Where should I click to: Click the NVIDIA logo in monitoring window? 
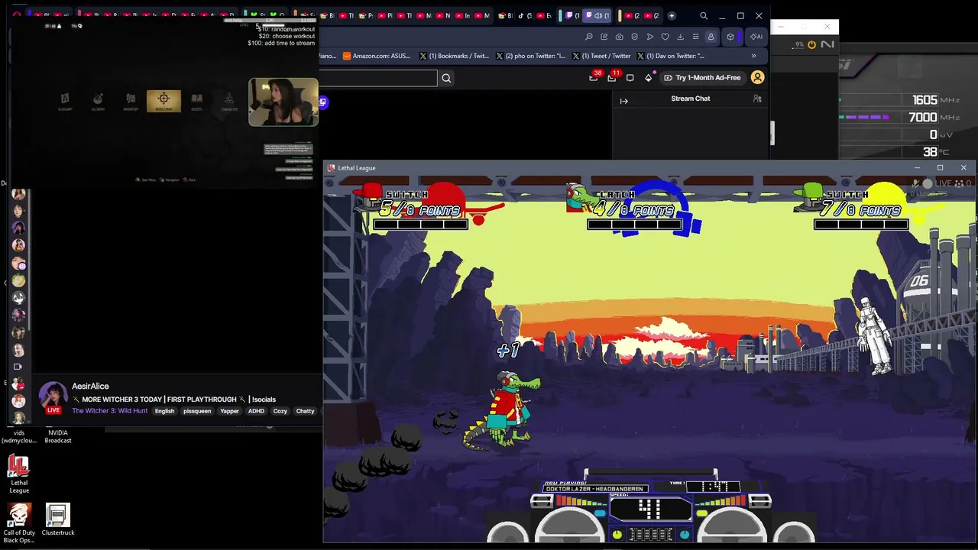[x=827, y=44]
